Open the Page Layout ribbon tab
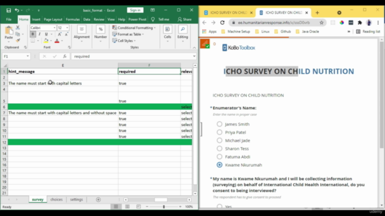The image size is (385, 216). [53, 19]
